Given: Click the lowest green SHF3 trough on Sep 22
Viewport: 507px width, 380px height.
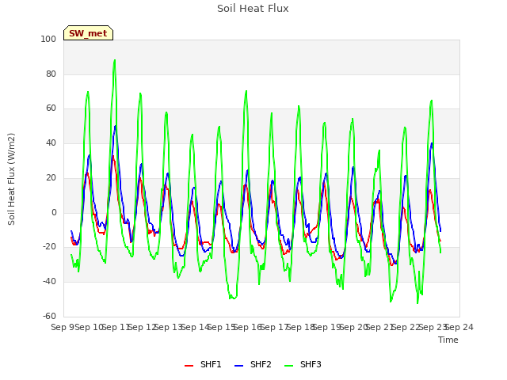Looking at the screenshot, I should 417,303.
